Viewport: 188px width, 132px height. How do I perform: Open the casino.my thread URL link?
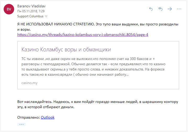(x=82, y=35)
